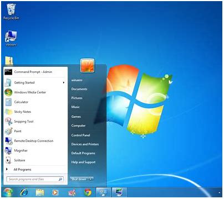This screenshot has width=224, height=199.
Task: Click the Command Prompt icon in Start menu
Action: point(8,72)
